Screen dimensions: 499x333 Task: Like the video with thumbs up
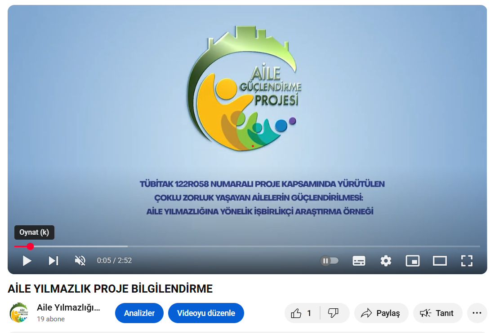(301, 313)
